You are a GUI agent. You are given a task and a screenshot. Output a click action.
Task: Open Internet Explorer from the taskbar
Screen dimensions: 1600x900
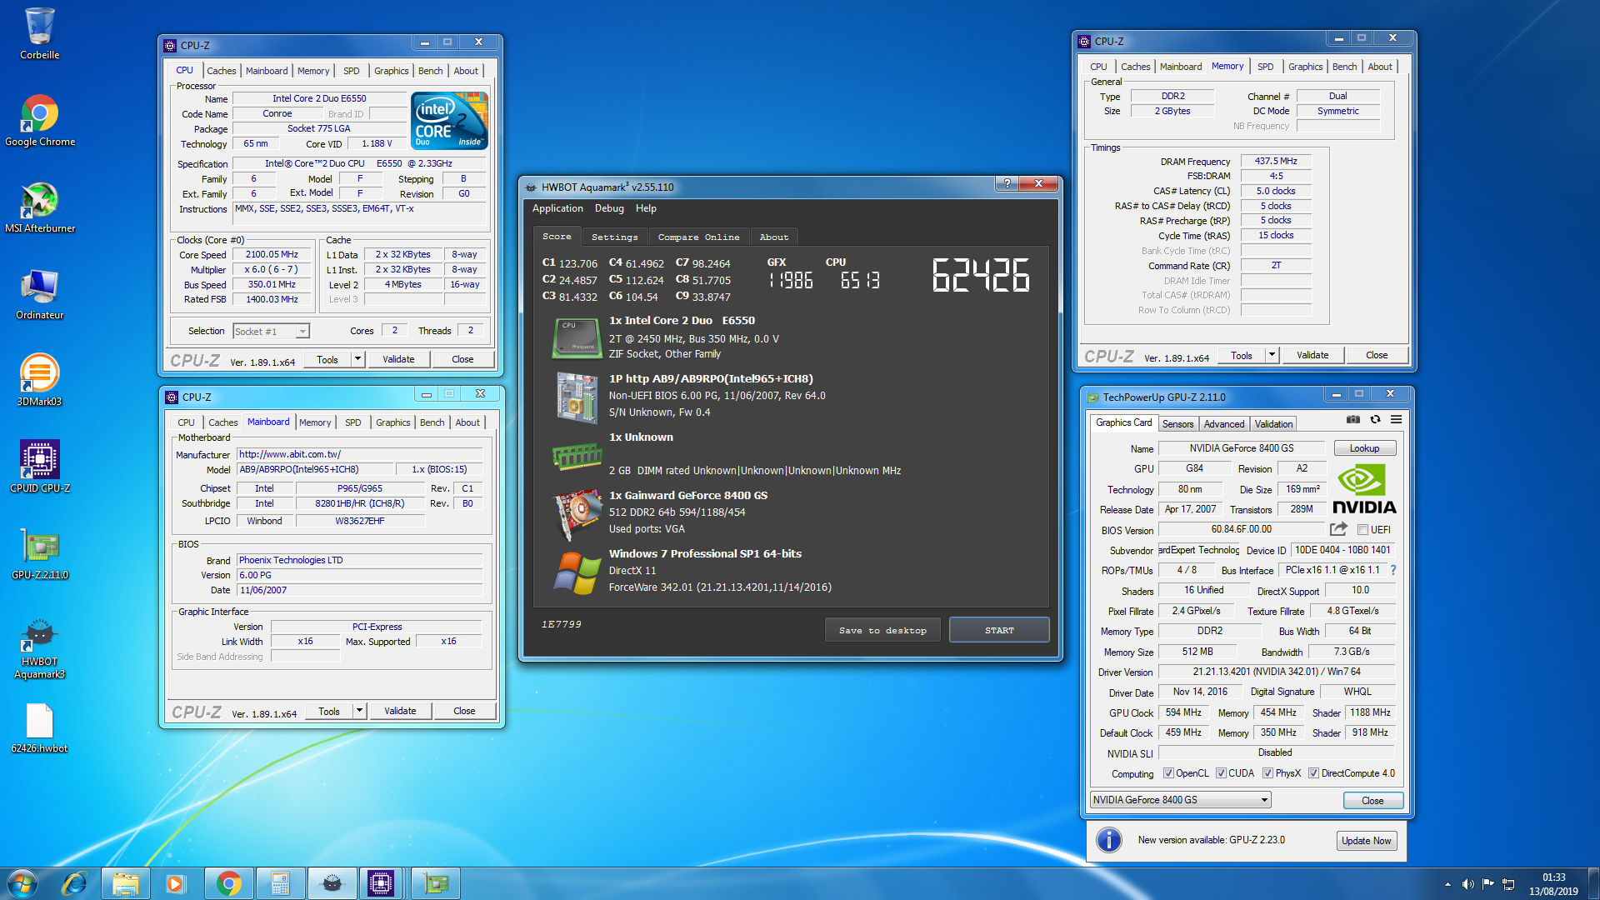pyautogui.click(x=74, y=883)
